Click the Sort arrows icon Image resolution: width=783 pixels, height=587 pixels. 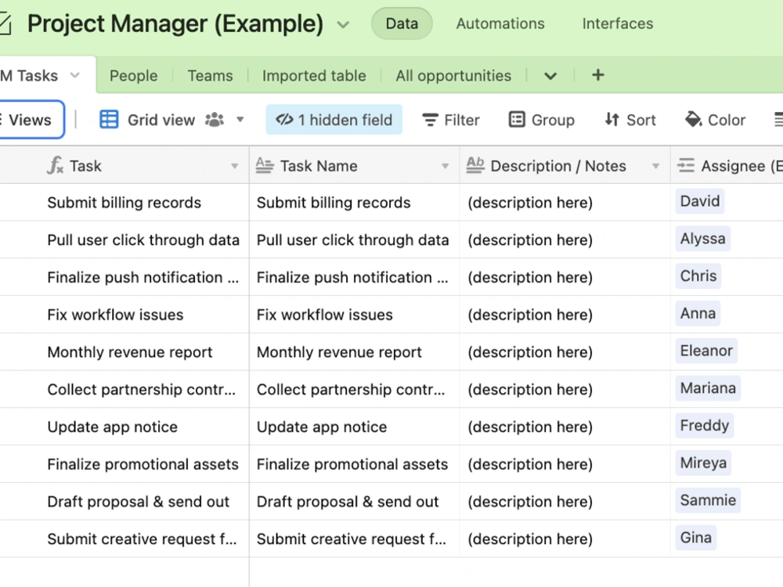tap(612, 120)
